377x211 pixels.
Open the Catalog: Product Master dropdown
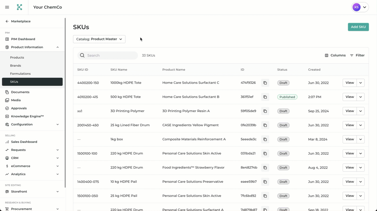tap(99, 39)
